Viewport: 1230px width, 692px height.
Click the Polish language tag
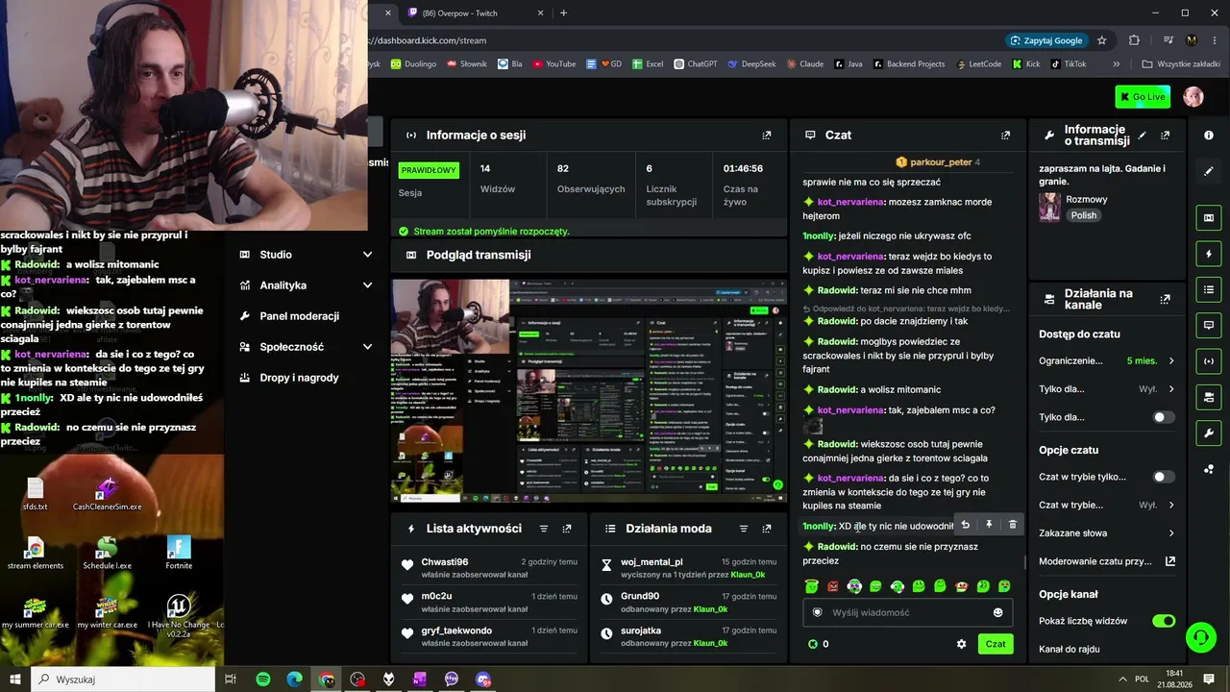(x=1084, y=215)
